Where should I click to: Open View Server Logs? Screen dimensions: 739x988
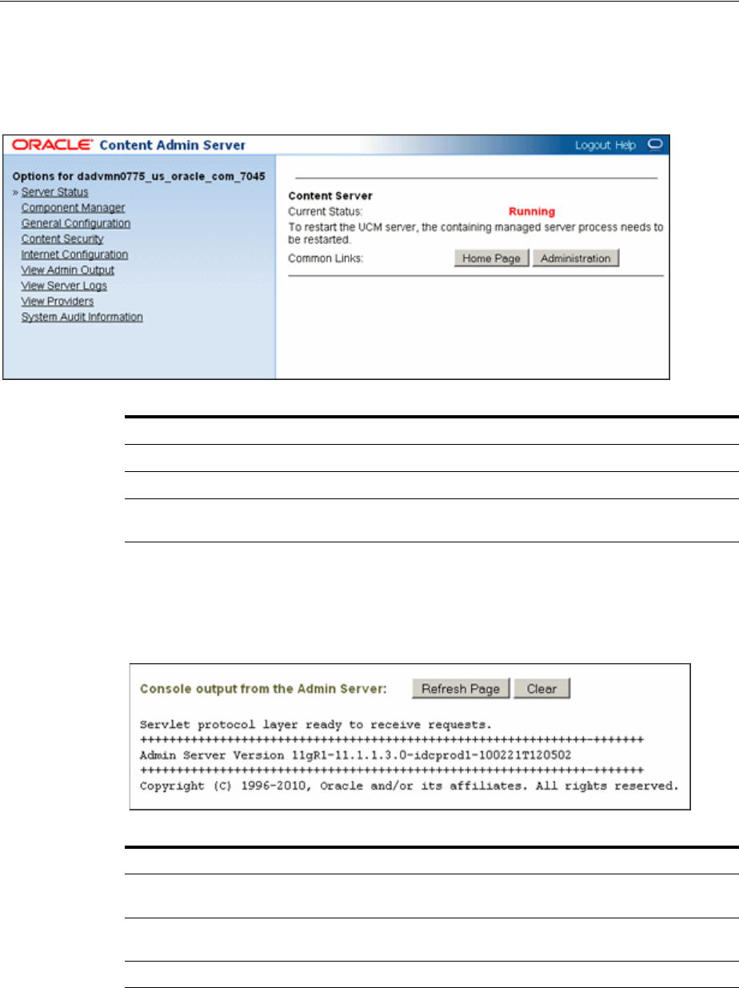point(64,286)
